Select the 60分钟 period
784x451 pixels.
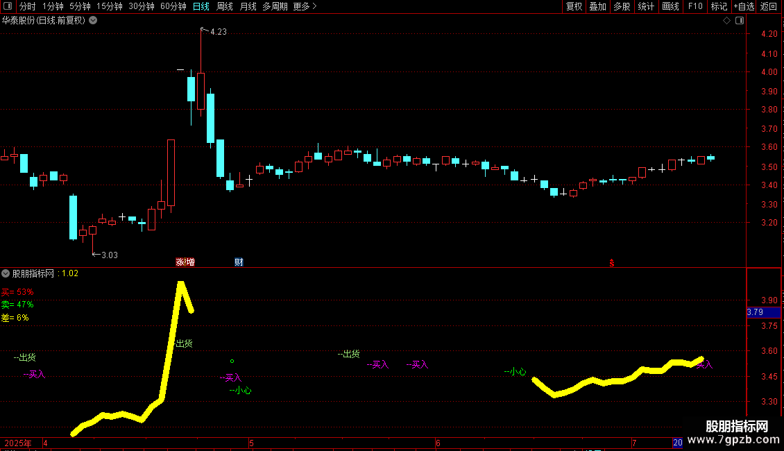pos(173,6)
